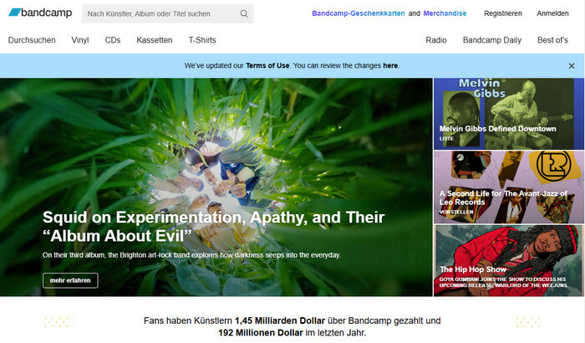Go to the CDs section

(113, 40)
